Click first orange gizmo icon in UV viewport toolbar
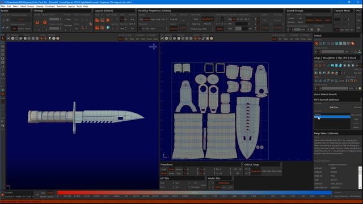This screenshot has width=363, height=204. pyautogui.click(x=195, y=39)
